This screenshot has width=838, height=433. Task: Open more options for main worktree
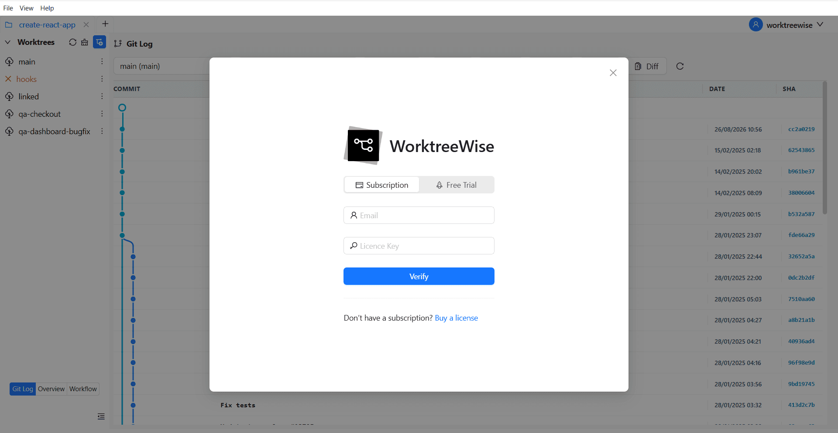tap(102, 62)
